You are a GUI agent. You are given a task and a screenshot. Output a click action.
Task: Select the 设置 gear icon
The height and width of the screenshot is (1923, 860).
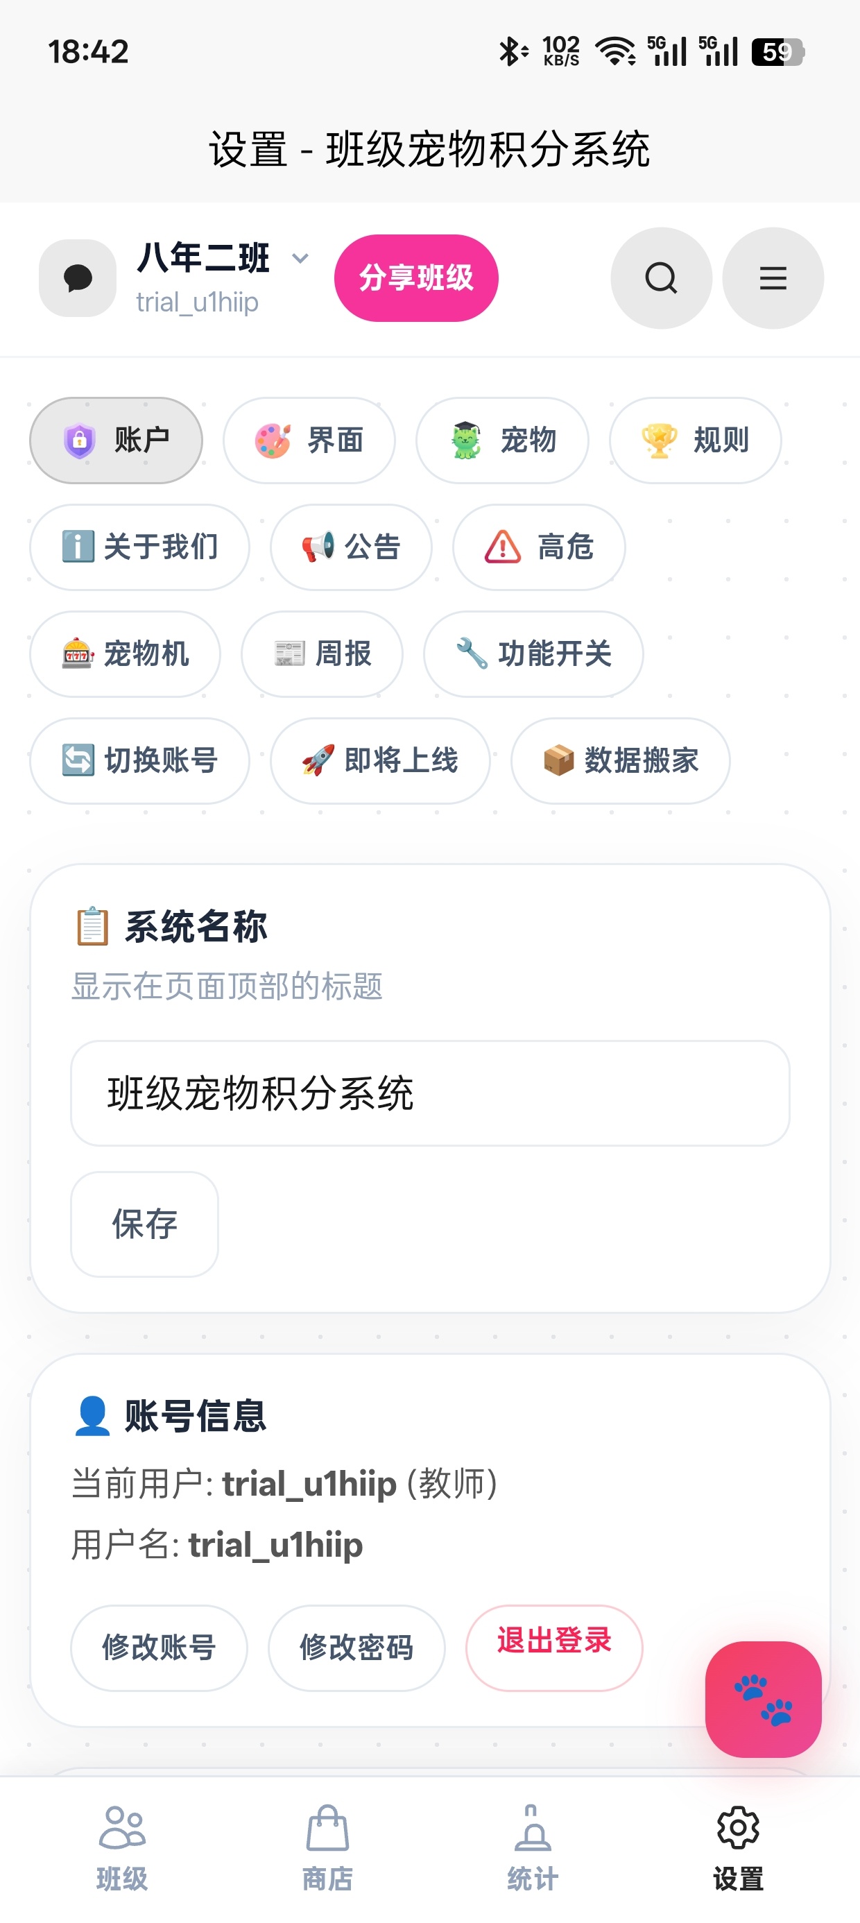737,1827
